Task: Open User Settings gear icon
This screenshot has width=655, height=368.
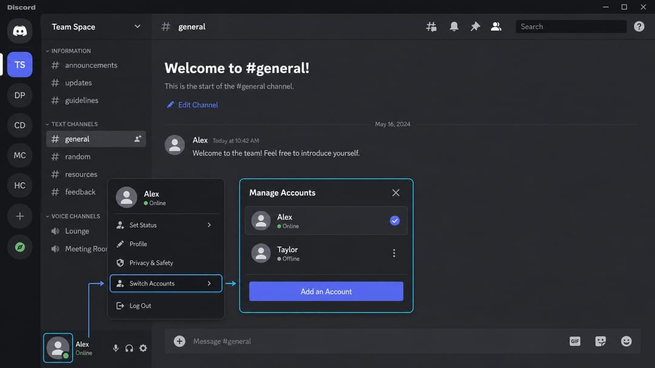Action: 143,348
